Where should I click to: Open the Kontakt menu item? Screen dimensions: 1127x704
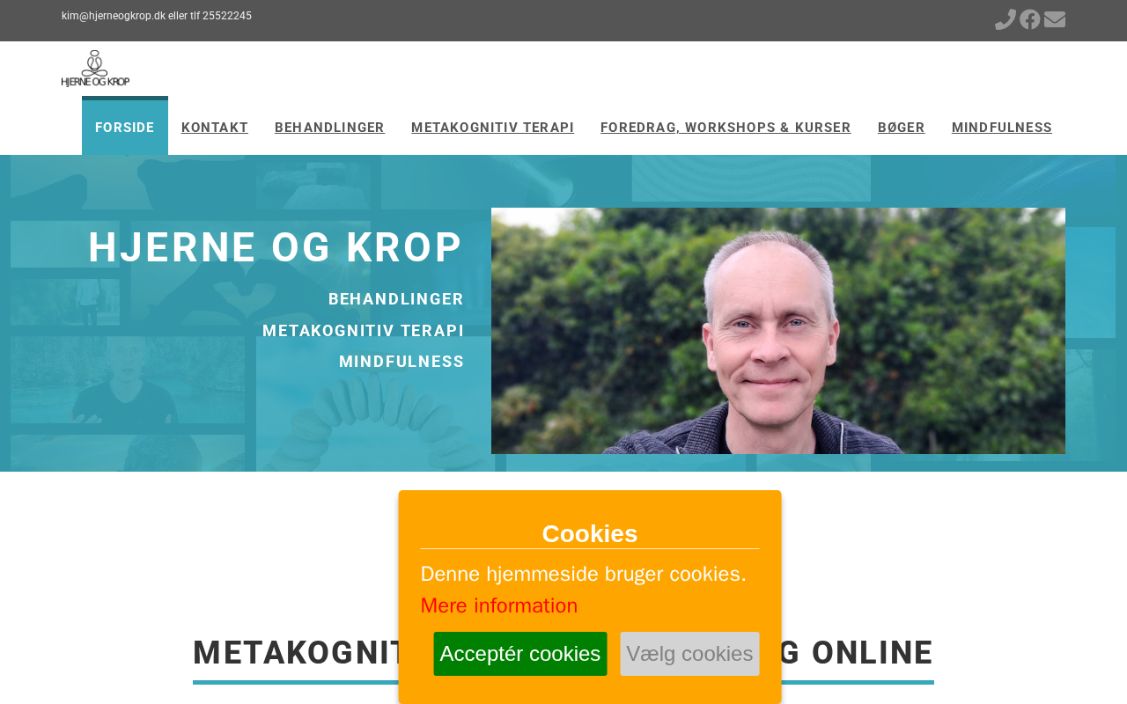215,128
